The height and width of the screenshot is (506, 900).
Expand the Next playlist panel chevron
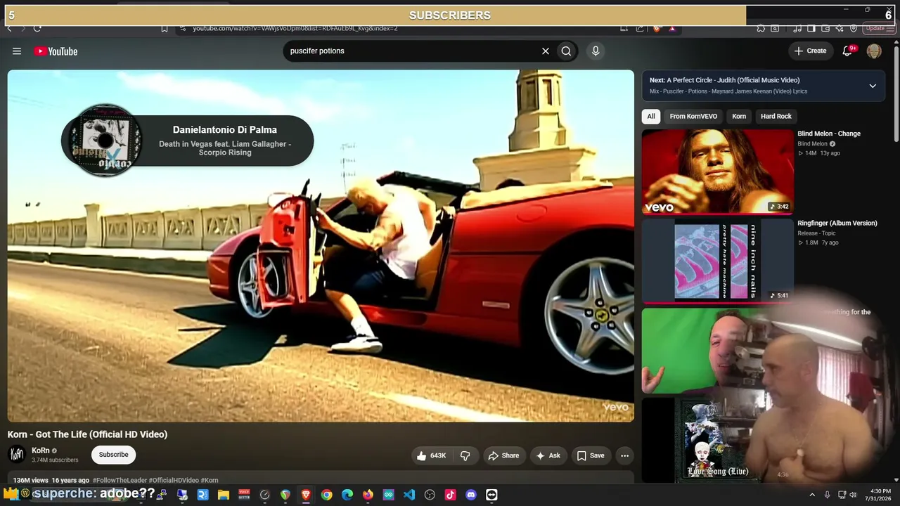[873, 86]
